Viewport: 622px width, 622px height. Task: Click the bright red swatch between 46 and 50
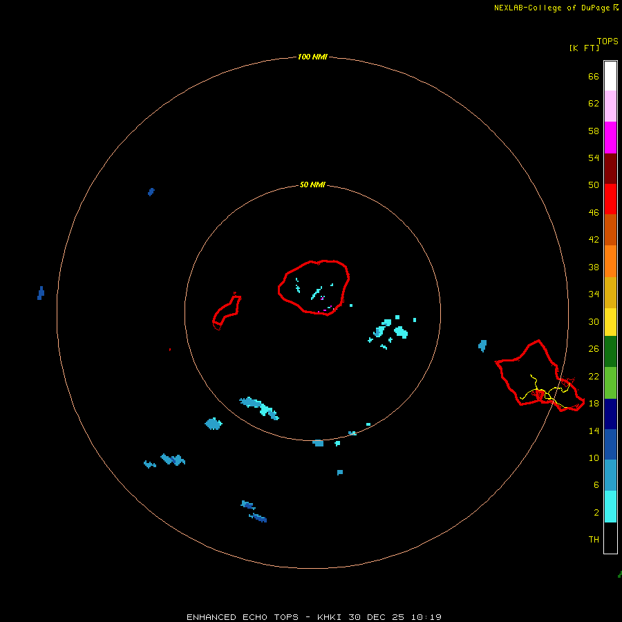pyautogui.click(x=610, y=199)
